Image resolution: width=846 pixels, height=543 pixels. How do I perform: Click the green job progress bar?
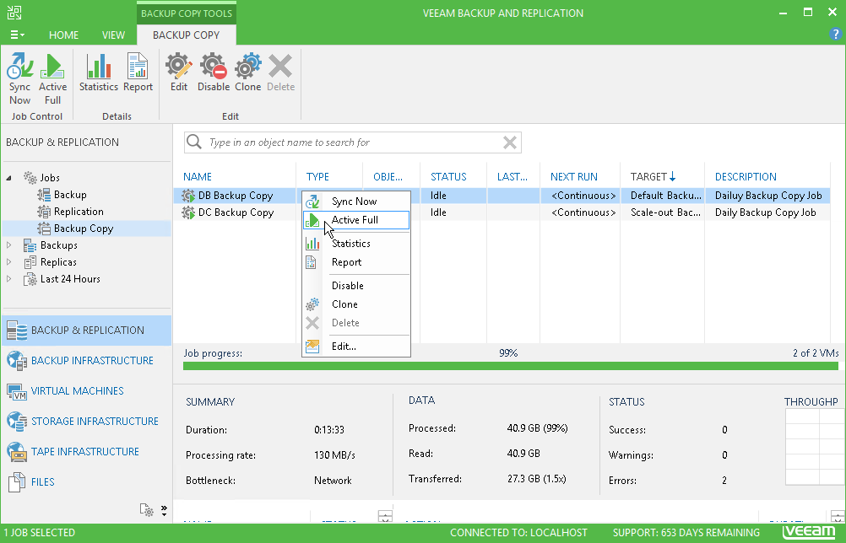click(x=511, y=366)
